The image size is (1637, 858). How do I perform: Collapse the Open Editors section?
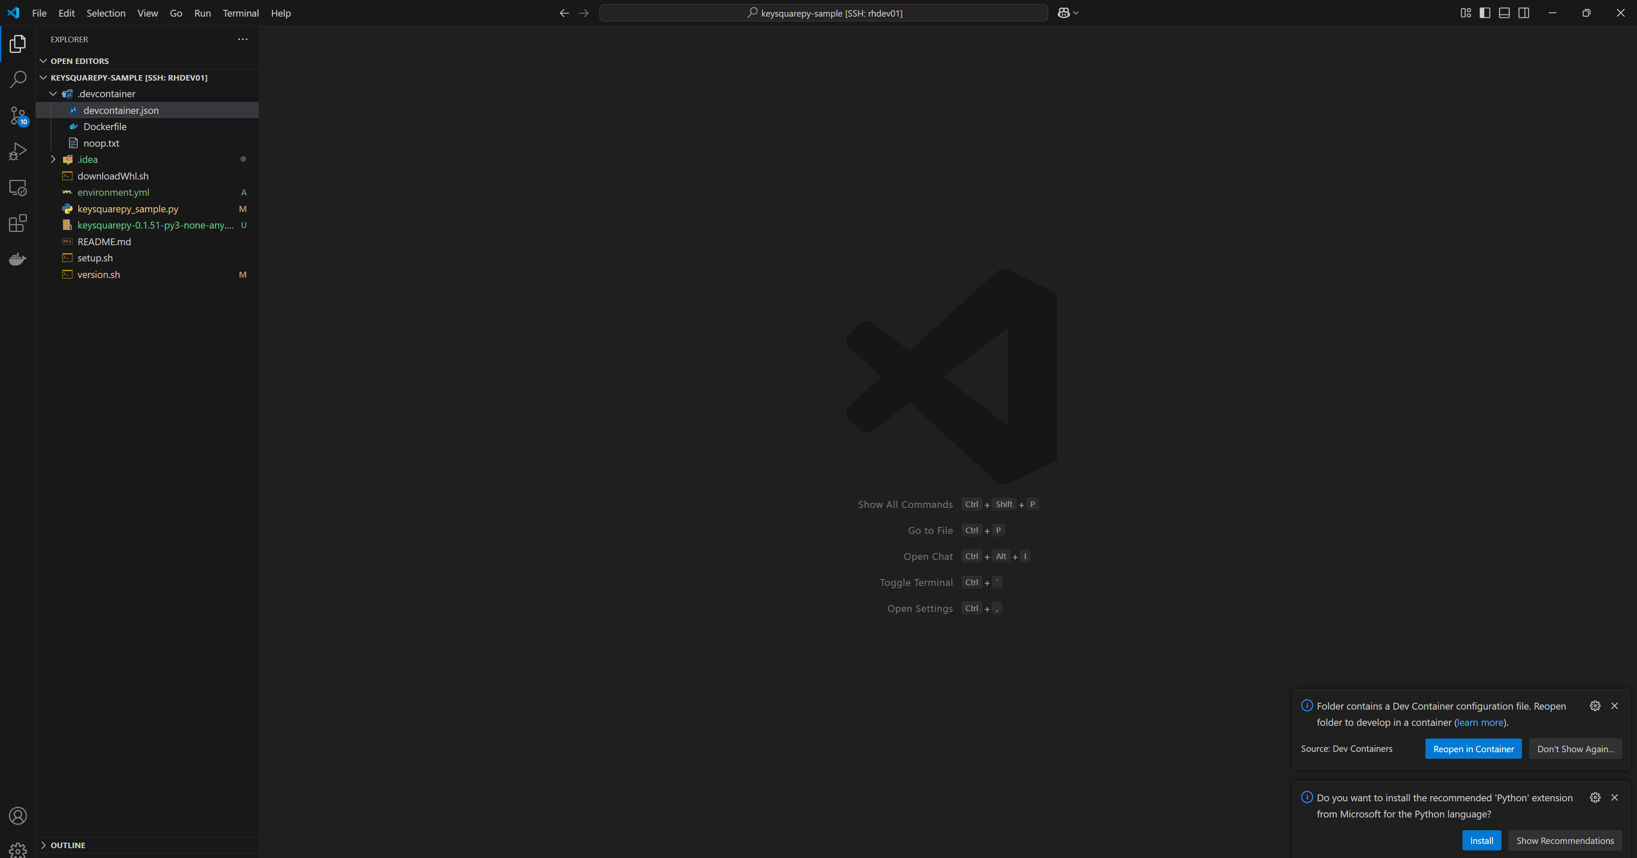click(x=44, y=61)
